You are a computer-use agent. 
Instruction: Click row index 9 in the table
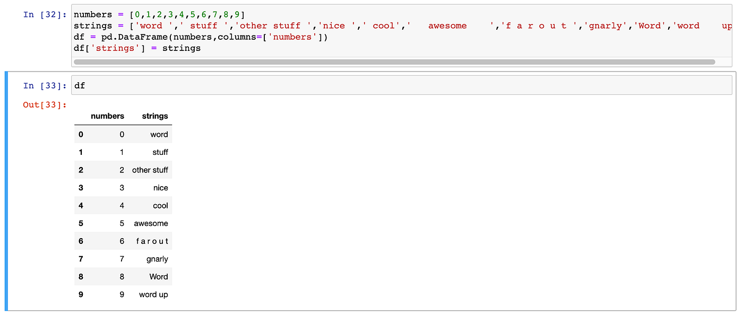click(81, 294)
